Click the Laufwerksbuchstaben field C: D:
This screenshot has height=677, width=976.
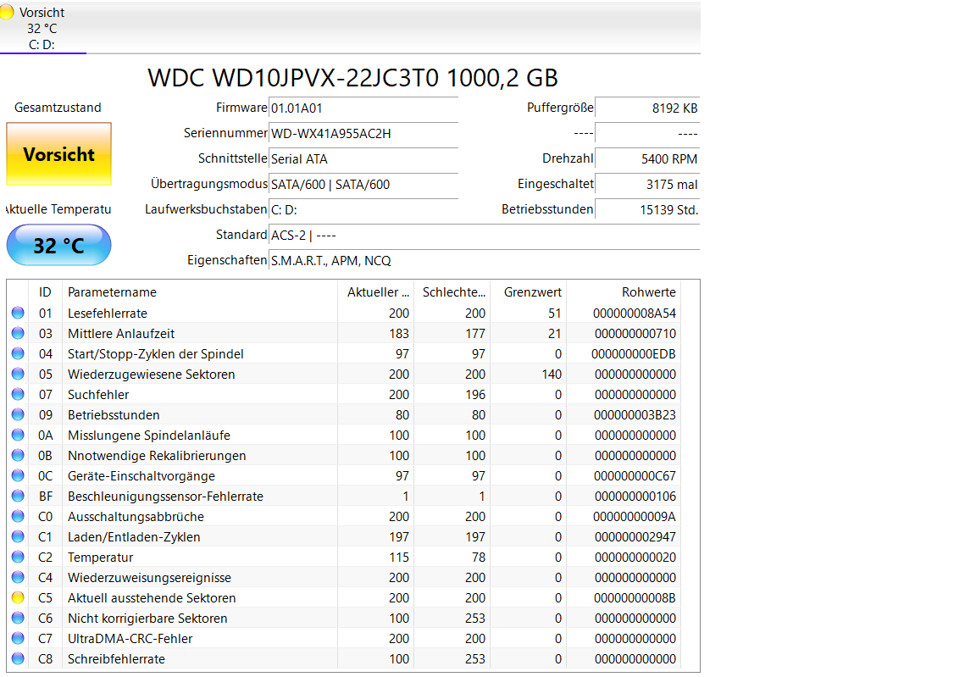363,210
